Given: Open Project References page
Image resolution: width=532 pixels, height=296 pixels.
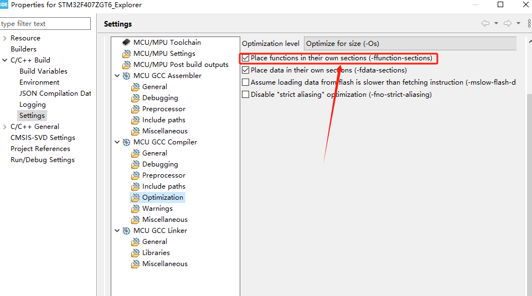Looking at the screenshot, I should [x=40, y=149].
